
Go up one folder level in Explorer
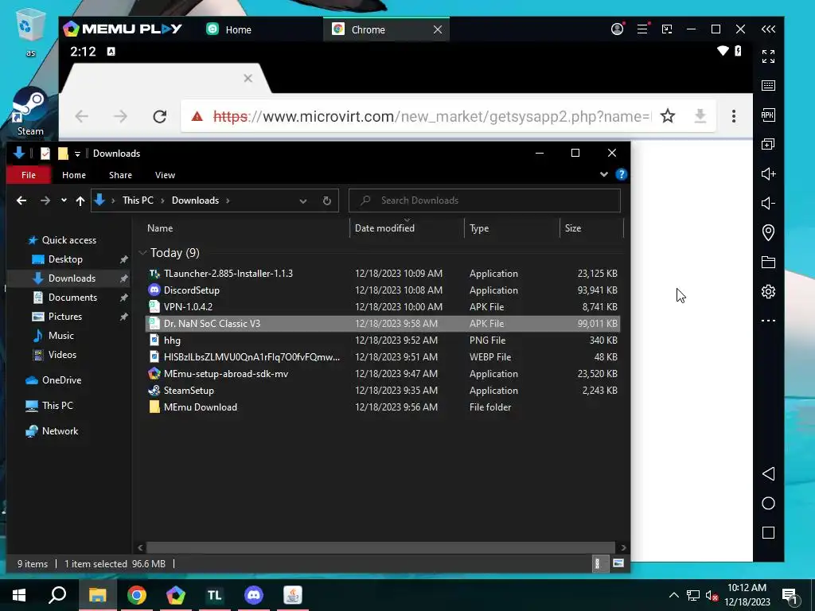(x=80, y=200)
